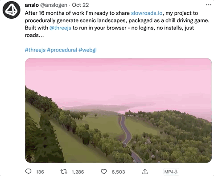The image size is (214, 176).
Task: Click the reply speech bubble icon
Action: 28,172
